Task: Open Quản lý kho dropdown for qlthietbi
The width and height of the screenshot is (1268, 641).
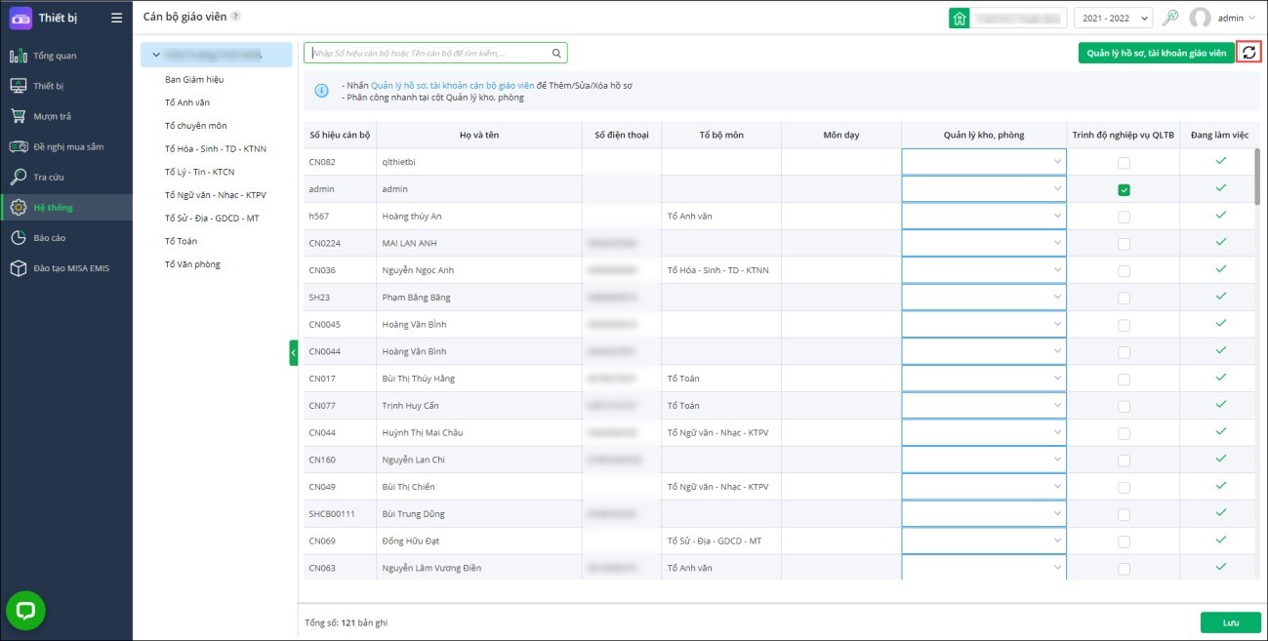Action: point(983,162)
